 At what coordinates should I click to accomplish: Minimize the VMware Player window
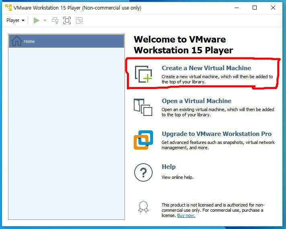237,8
